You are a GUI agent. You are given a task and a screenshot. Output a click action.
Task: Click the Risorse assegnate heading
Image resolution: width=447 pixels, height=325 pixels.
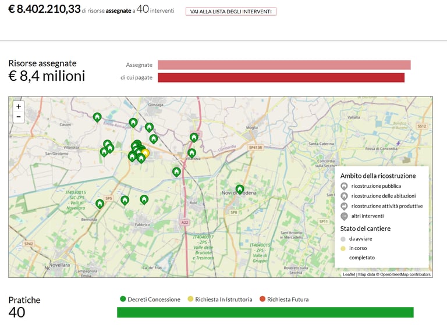[42, 63]
